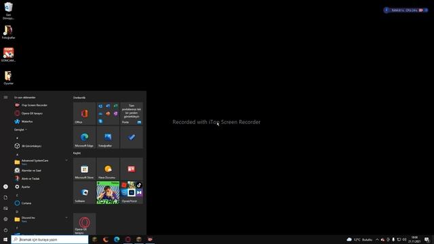Launch the GOM Cam desktop shortcut
This screenshot has height=244, width=434.
coord(8,55)
